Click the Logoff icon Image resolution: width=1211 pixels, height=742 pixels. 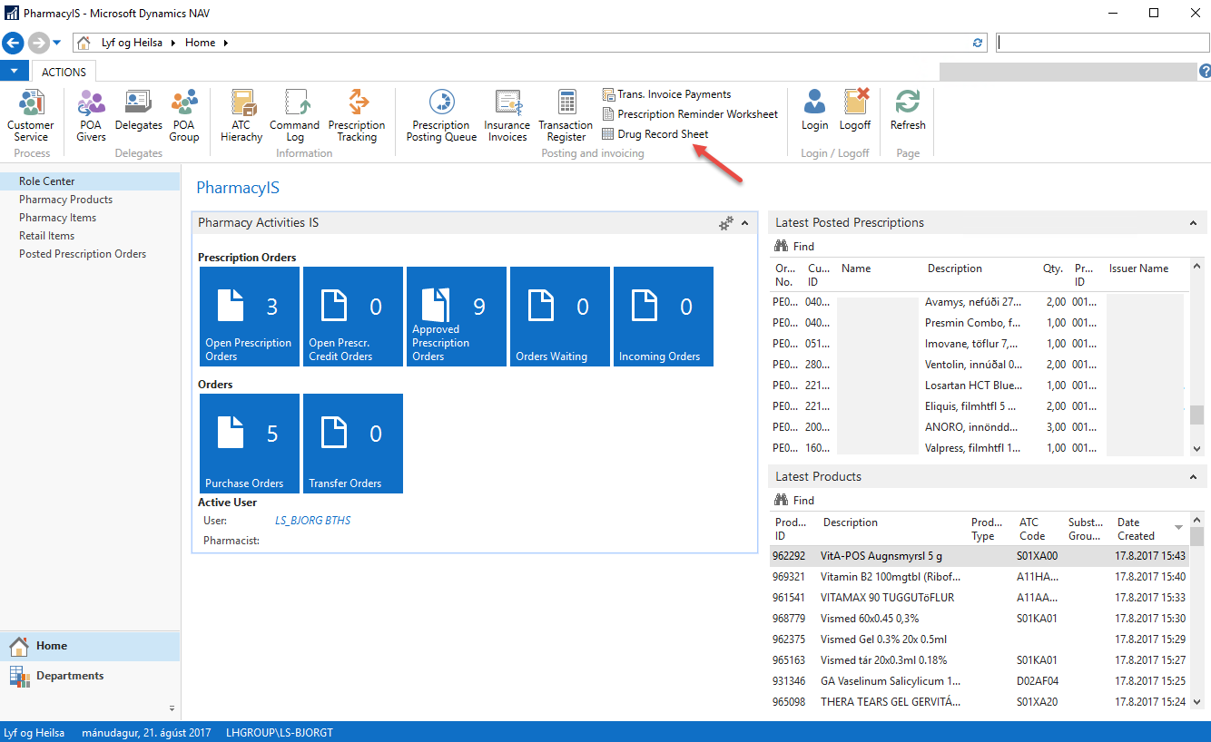click(x=854, y=111)
